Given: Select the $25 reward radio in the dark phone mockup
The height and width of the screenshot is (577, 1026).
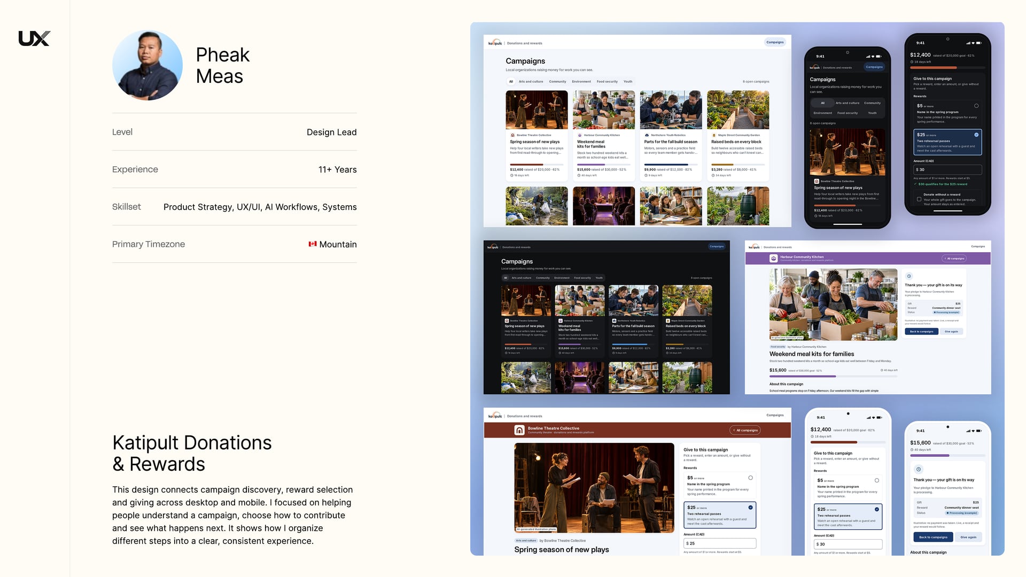Looking at the screenshot, I should tap(976, 135).
